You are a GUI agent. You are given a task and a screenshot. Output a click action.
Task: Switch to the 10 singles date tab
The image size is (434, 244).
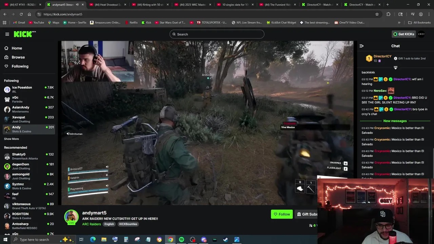pos(235,5)
